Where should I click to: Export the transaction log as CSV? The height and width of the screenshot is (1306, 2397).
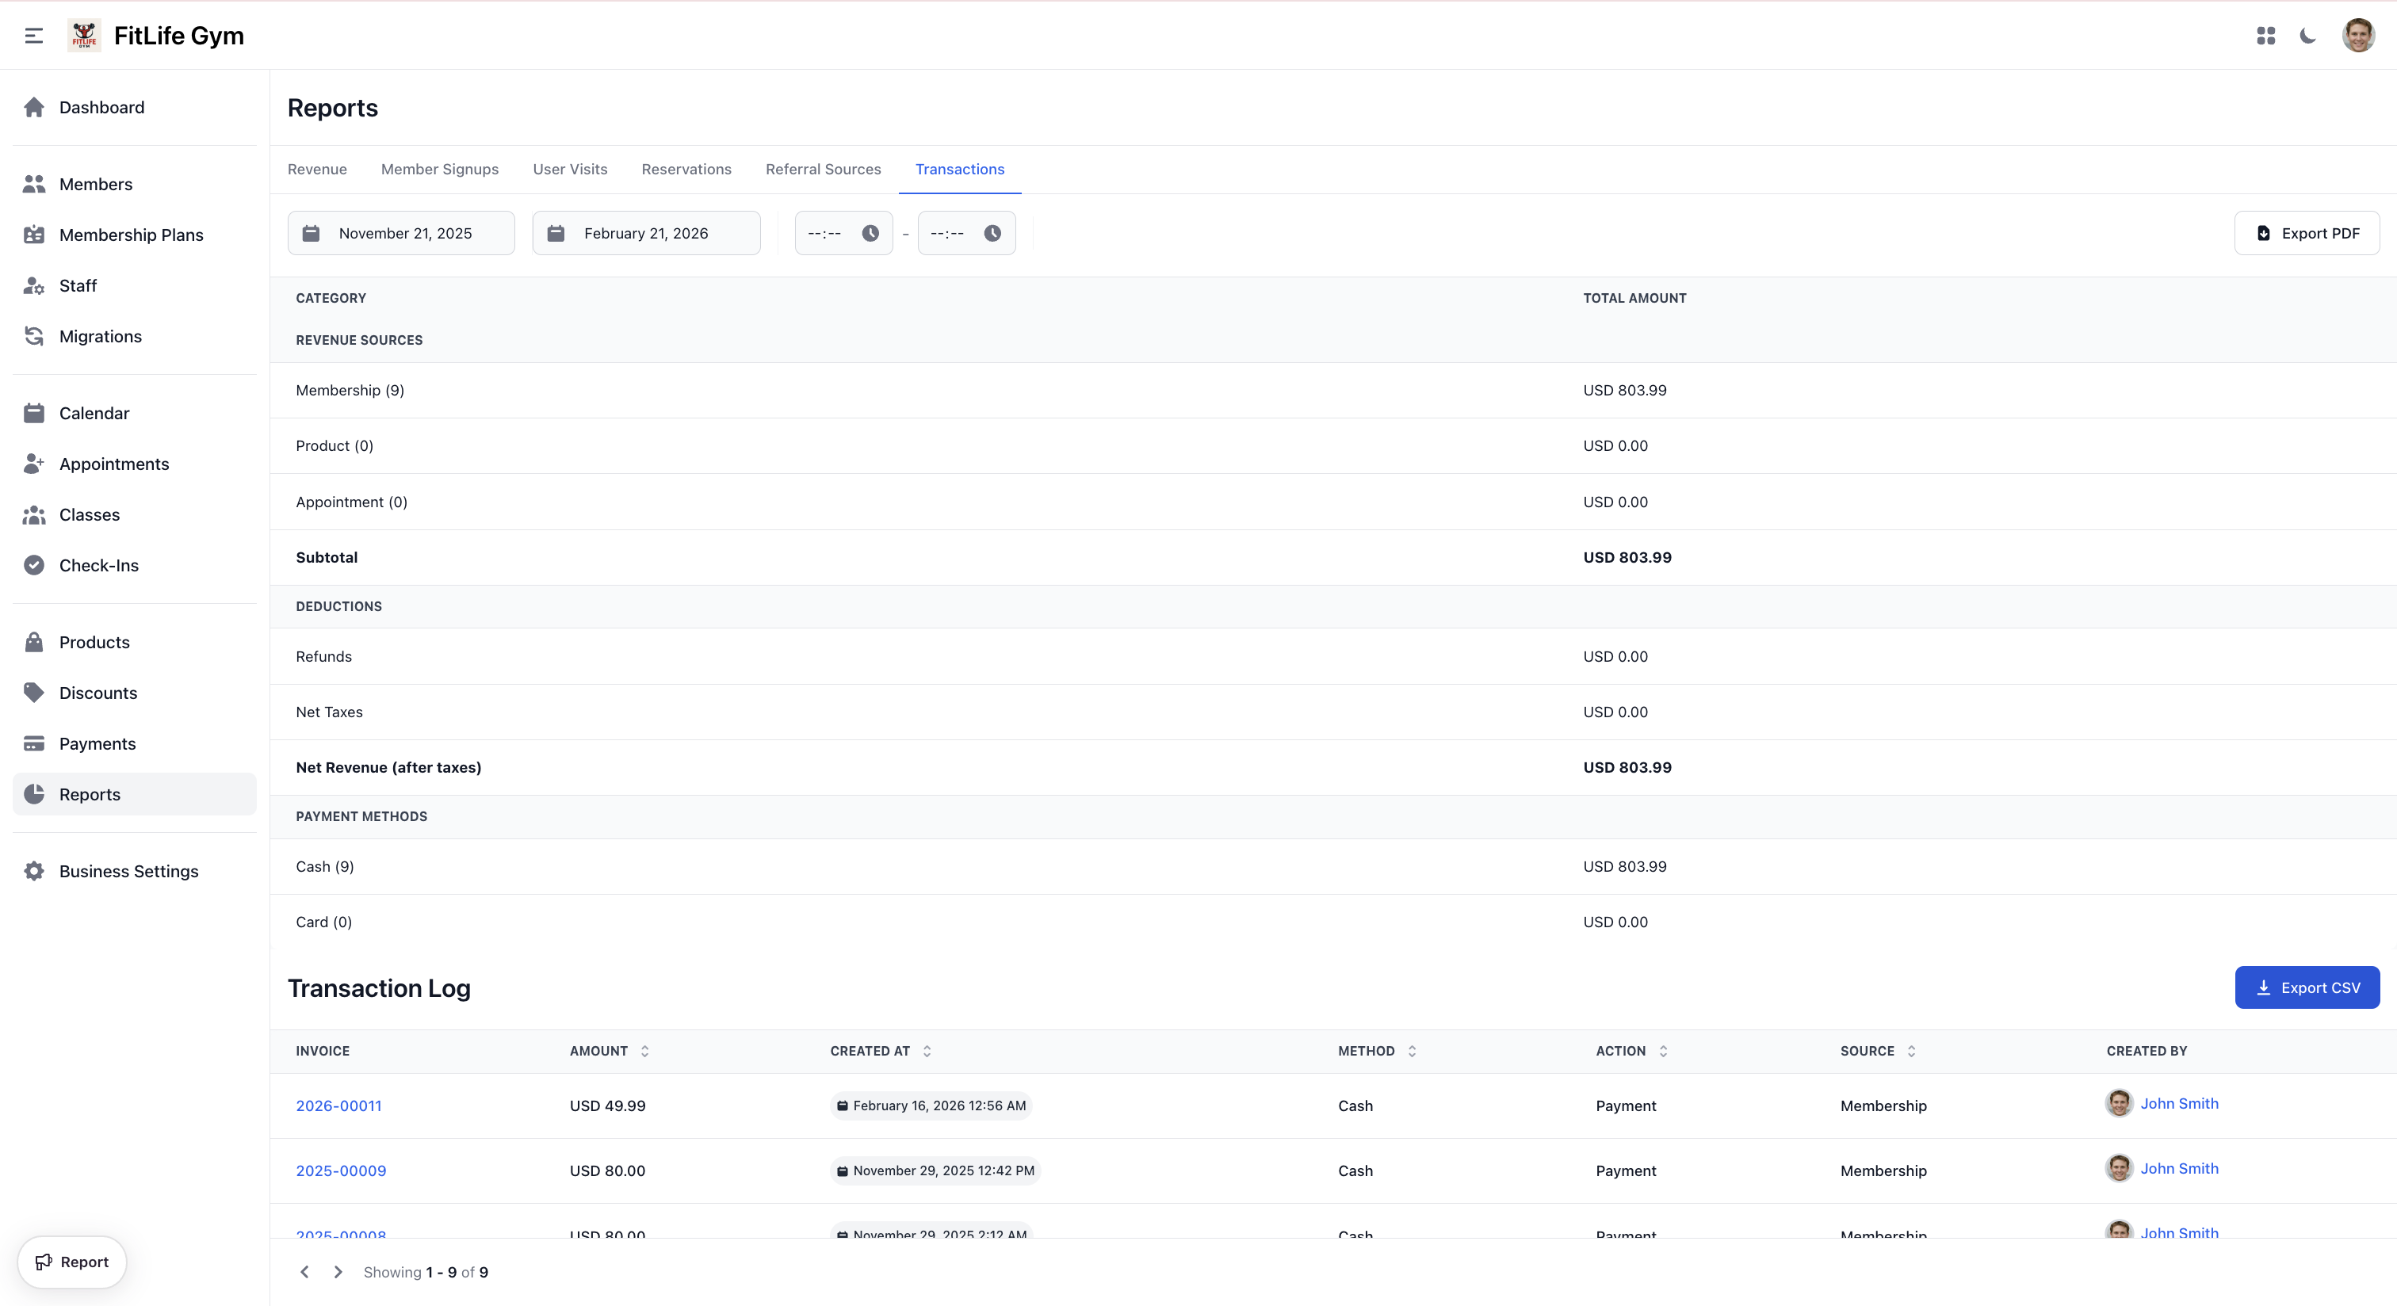point(2307,987)
